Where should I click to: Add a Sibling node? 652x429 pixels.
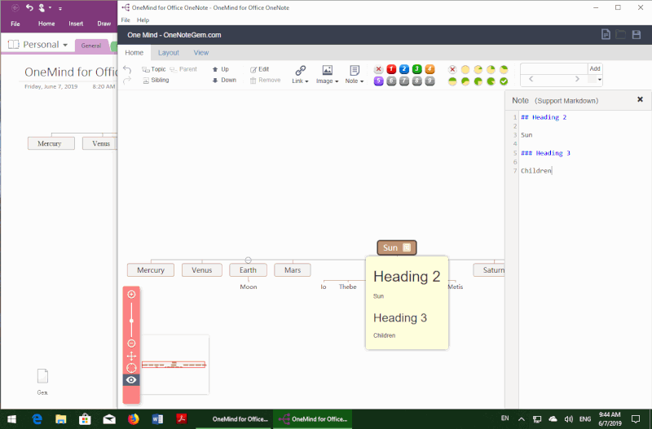pos(156,80)
